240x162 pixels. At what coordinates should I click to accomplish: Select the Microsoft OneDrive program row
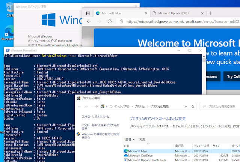(181, 156)
